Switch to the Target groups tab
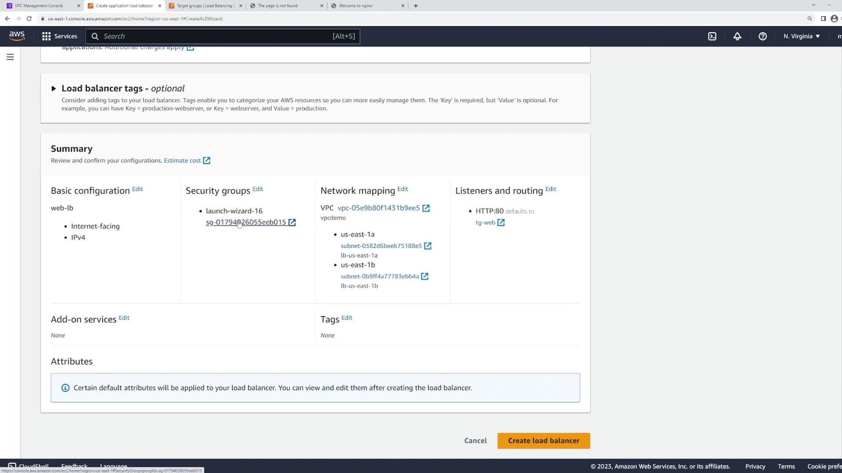Image resolution: width=842 pixels, height=473 pixels. coord(204,6)
